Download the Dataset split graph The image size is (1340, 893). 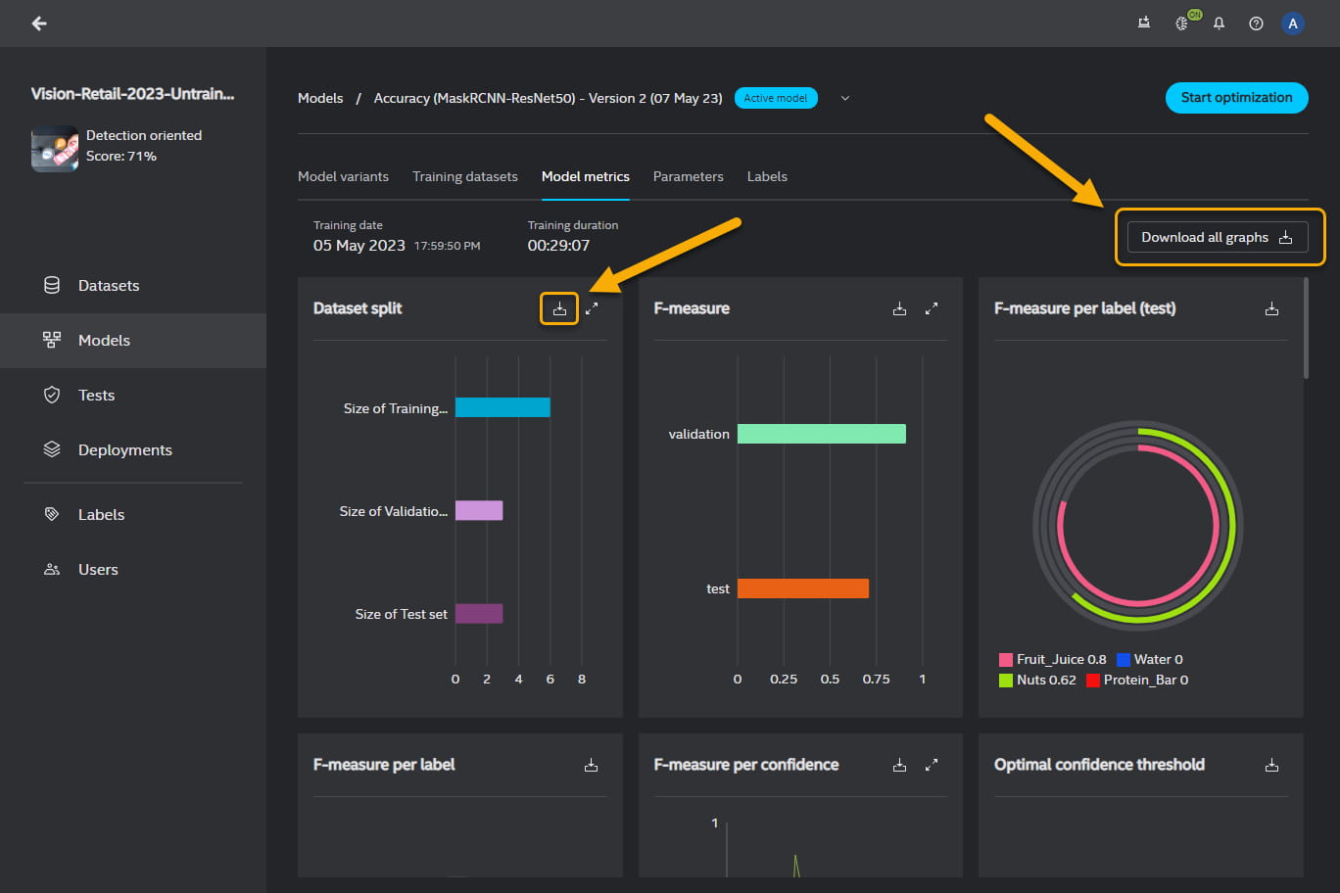coord(559,309)
